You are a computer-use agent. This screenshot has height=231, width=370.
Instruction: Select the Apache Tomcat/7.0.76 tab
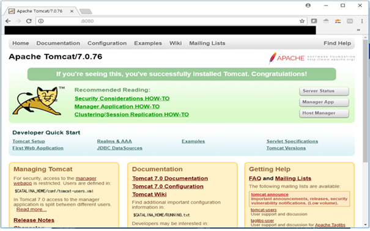(x=40, y=11)
